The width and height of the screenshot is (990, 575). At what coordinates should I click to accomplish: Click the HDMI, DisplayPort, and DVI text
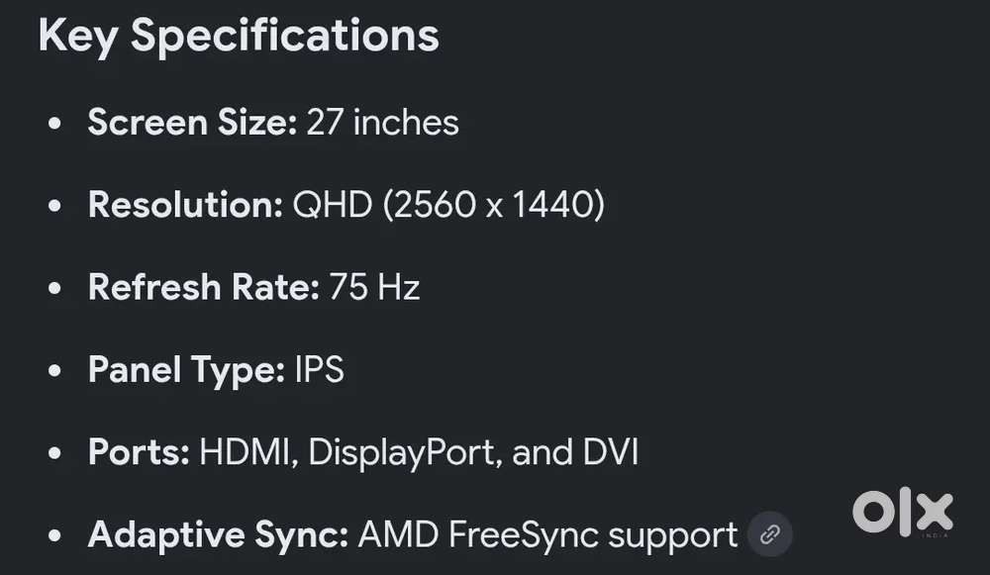(419, 452)
